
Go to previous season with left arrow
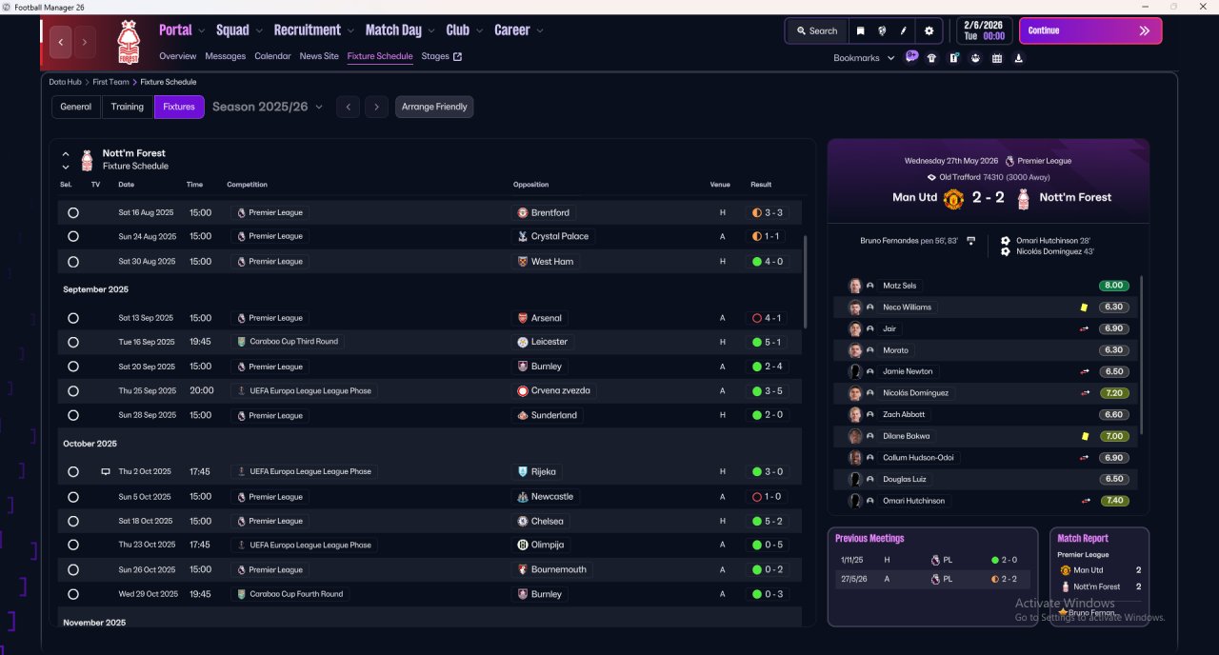[x=349, y=107]
